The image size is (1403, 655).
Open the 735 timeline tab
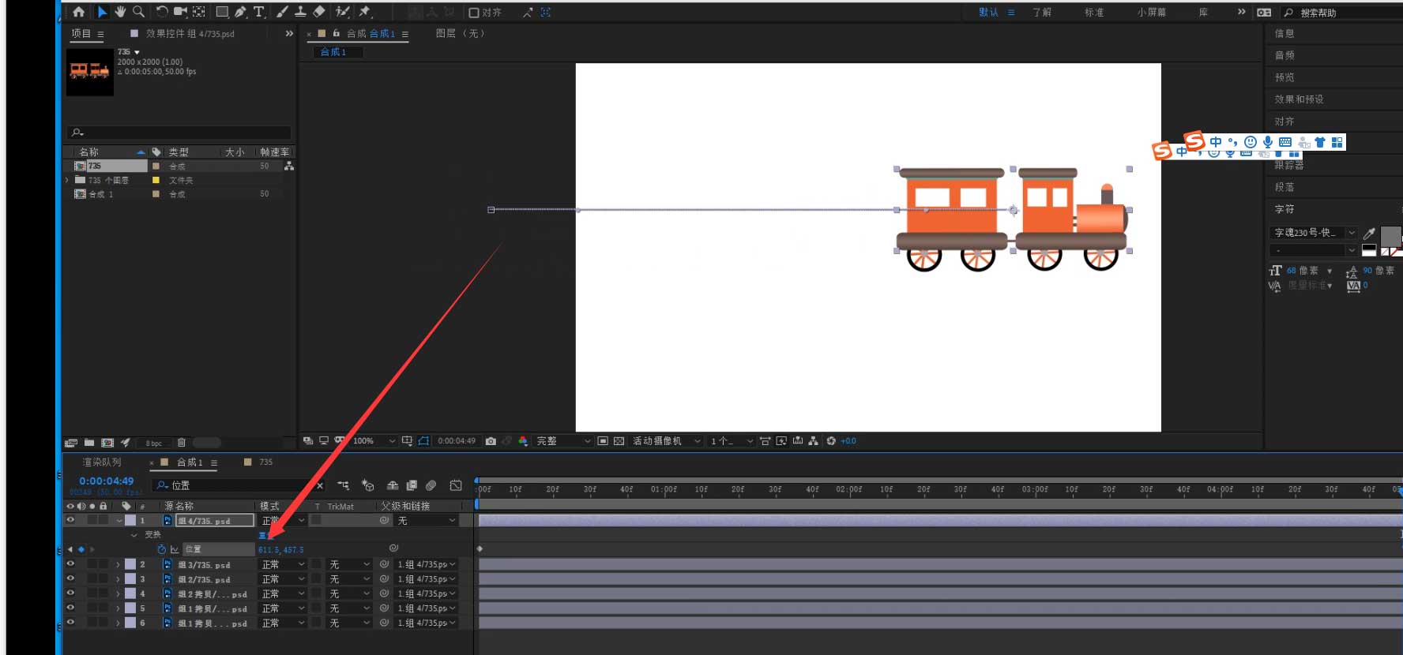point(265,462)
